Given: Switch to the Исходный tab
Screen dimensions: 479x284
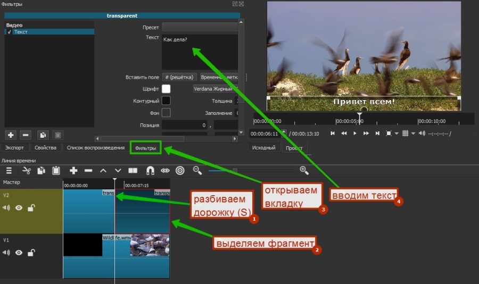Looking at the screenshot, I should (263, 148).
